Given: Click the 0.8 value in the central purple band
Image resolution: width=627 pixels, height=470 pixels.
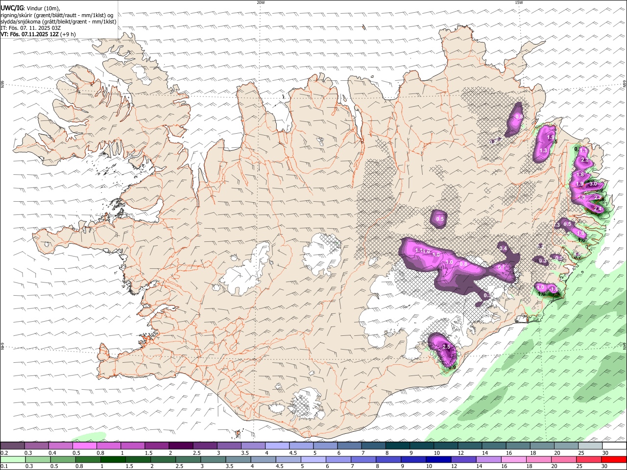Looking at the screenshot, I should pyautogui.click(x=464, y=264).
